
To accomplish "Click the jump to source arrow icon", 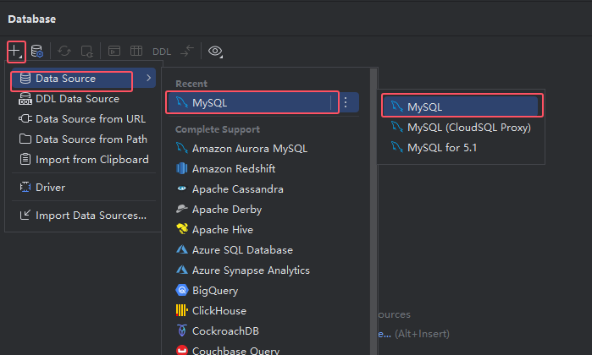I will 187,51.
